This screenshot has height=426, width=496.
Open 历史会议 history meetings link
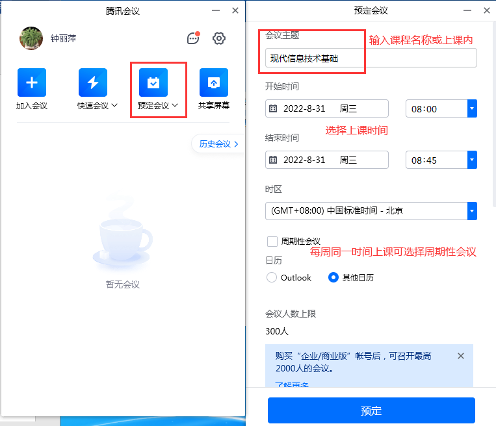(218, 144)
